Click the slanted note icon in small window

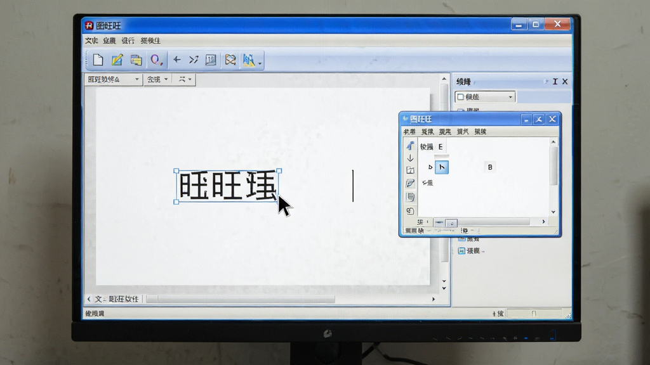tap(410, 183)
